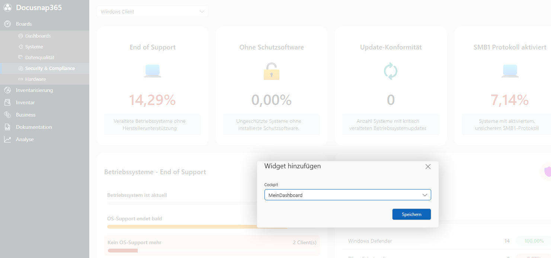The image size is (551, 258).
Task: Click the red Kein OS-Support mehr progress bar
Action: coord(123,251)
